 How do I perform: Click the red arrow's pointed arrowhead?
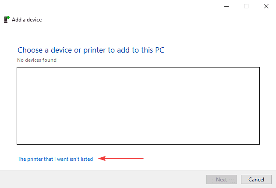pyautogui.click(x=100, y=159)
